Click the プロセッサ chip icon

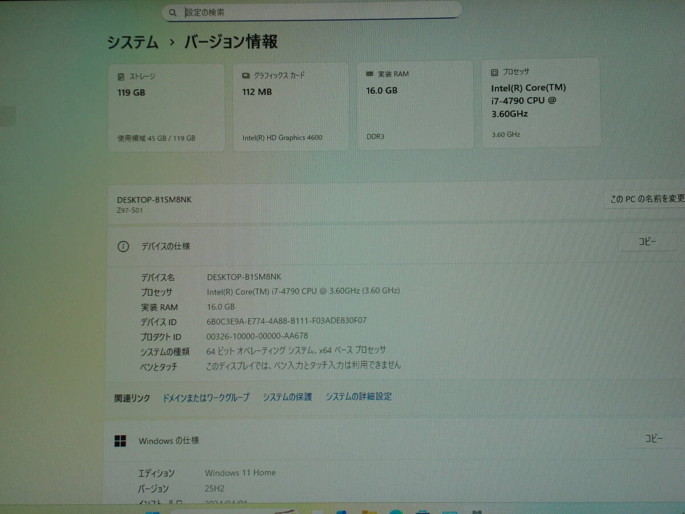click(x=494, y=72)
